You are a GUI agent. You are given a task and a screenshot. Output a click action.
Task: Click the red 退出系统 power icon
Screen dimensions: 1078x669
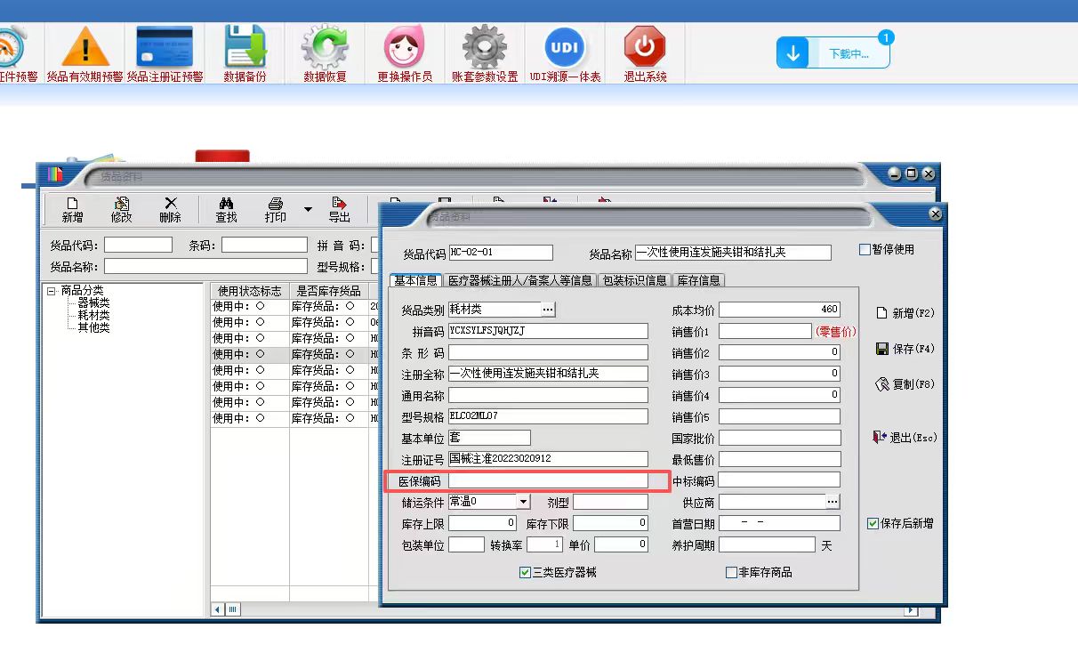tap(645, 46)
